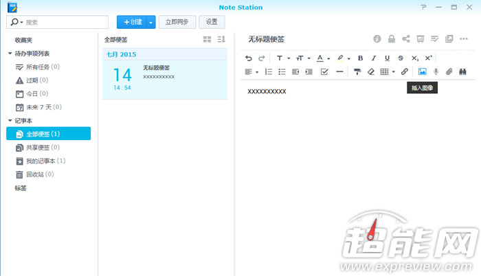Open find with the binoculars icon

462,72
